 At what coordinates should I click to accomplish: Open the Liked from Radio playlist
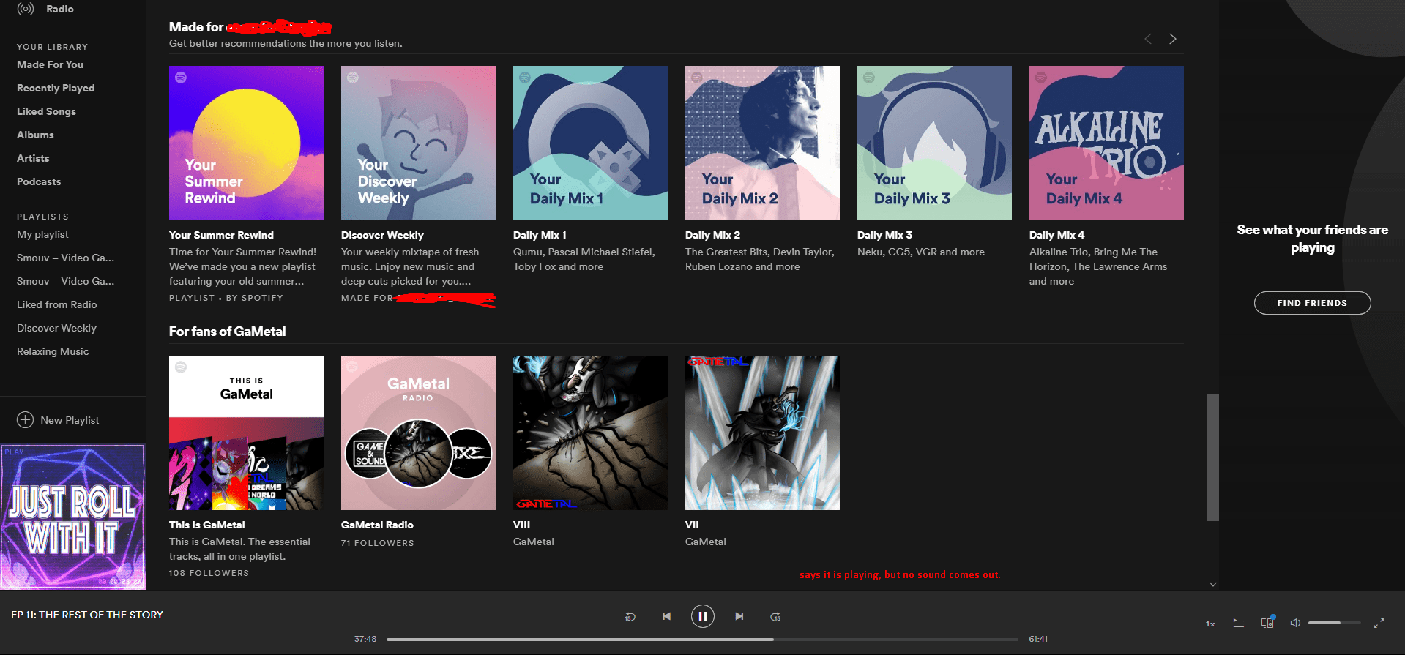[x=56, y=304]
